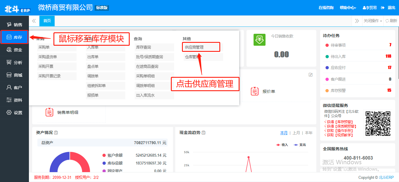Select 采购开票记录 menu item
The image size is (399, 182).
click(x=57, y=76)
